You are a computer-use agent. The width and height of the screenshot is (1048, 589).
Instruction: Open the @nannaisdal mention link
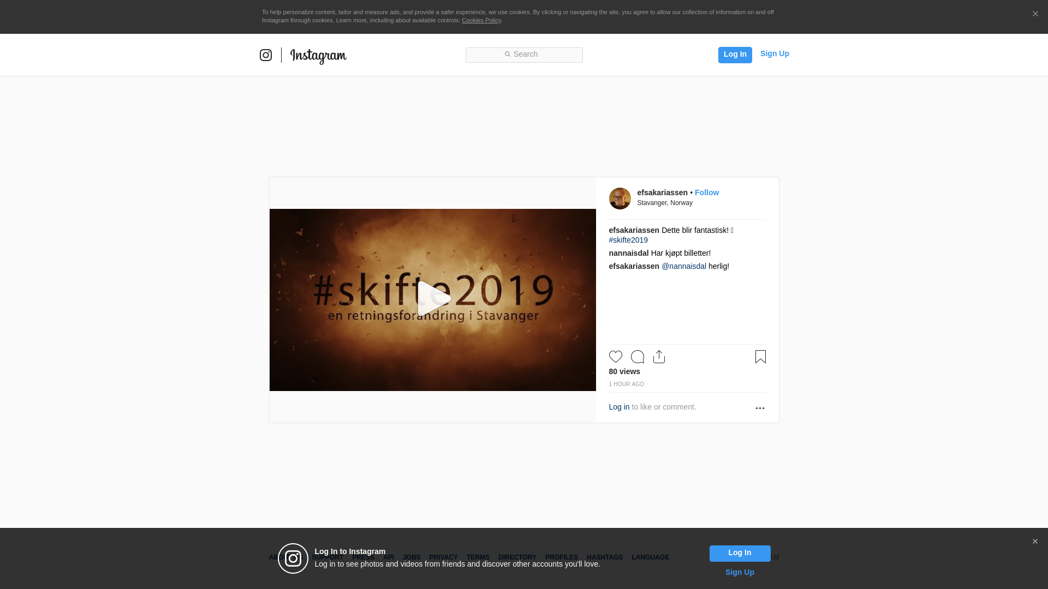point(683,266)
